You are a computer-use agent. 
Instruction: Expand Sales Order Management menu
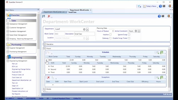tap(8, 35)
